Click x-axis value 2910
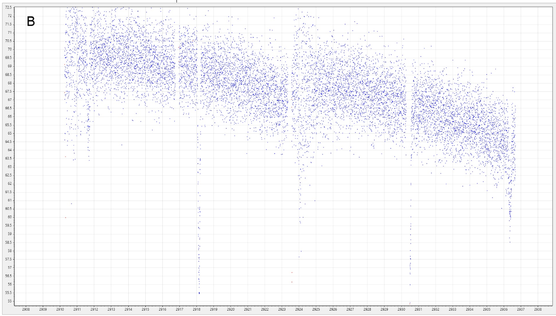Image resolution: width=556 pixels, height=316 pixels. (60, 309)
